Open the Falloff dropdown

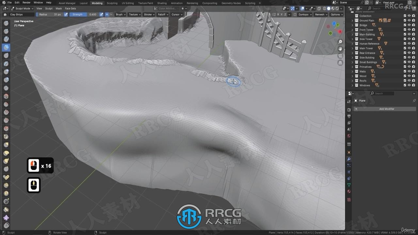click(163, 14)
